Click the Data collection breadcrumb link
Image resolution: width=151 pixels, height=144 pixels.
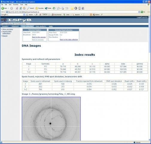pos(7,24)
